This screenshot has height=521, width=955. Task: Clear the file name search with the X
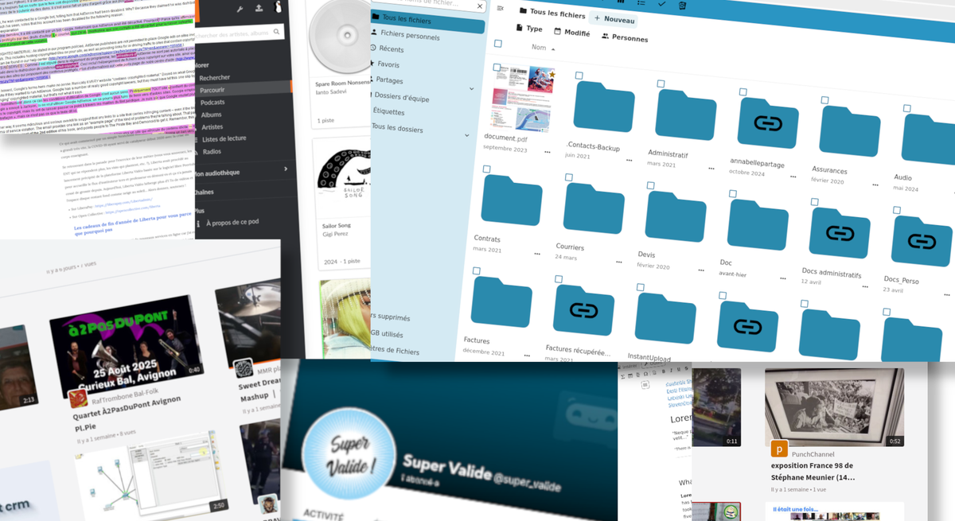(480, 6)
